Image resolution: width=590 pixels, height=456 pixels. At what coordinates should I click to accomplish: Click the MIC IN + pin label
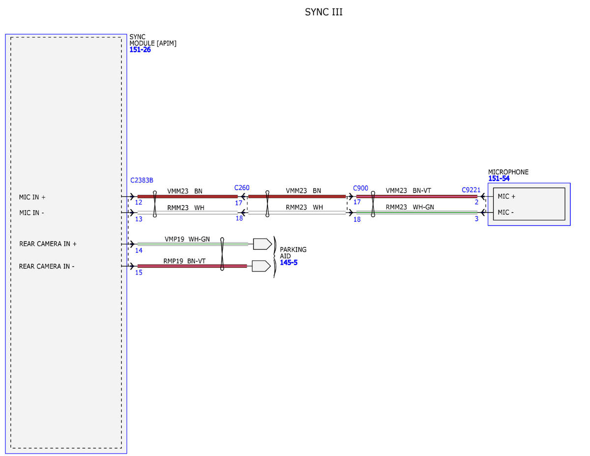point(32,197)
